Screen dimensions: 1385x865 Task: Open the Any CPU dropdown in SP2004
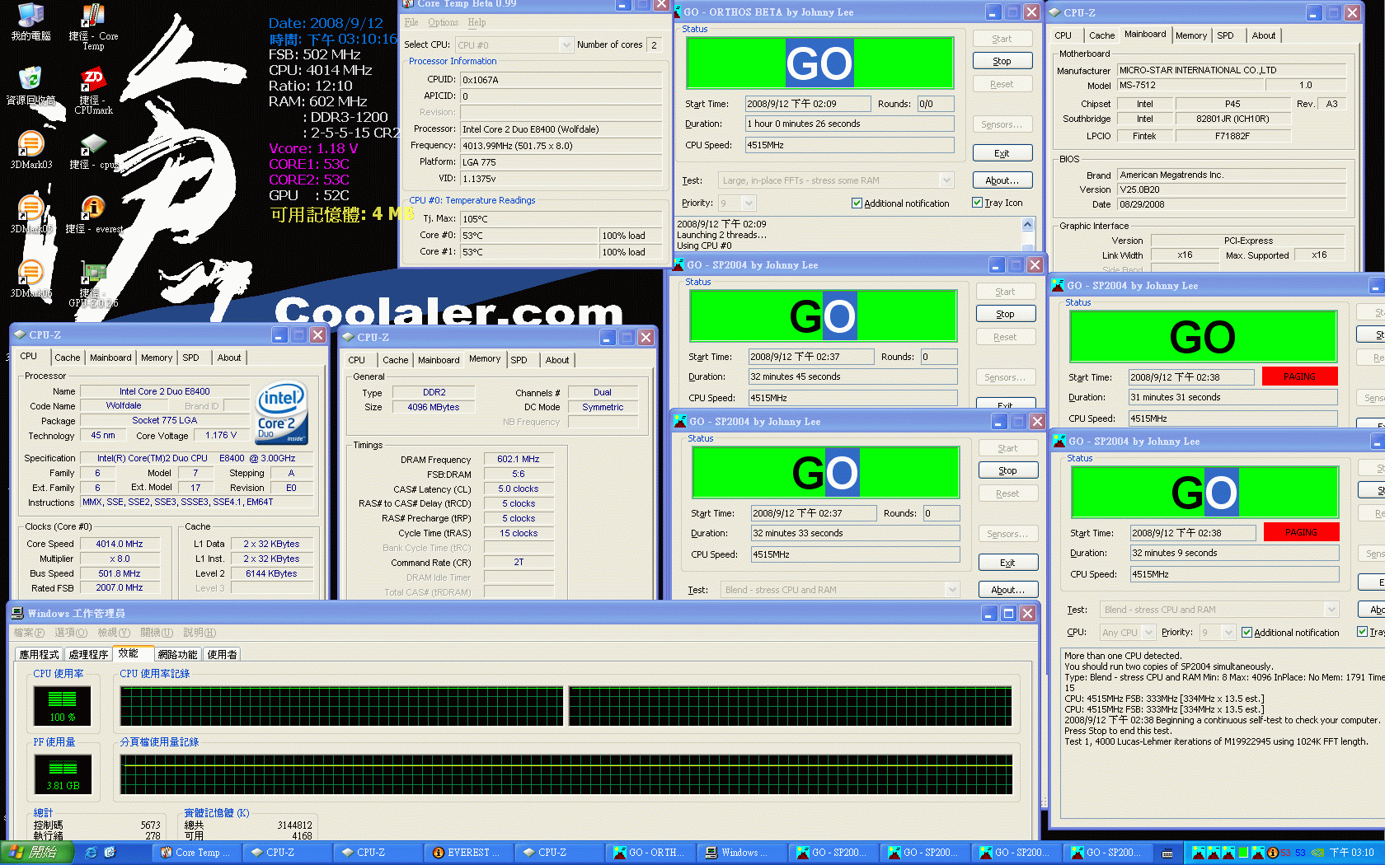click(x=1147, y=633)
